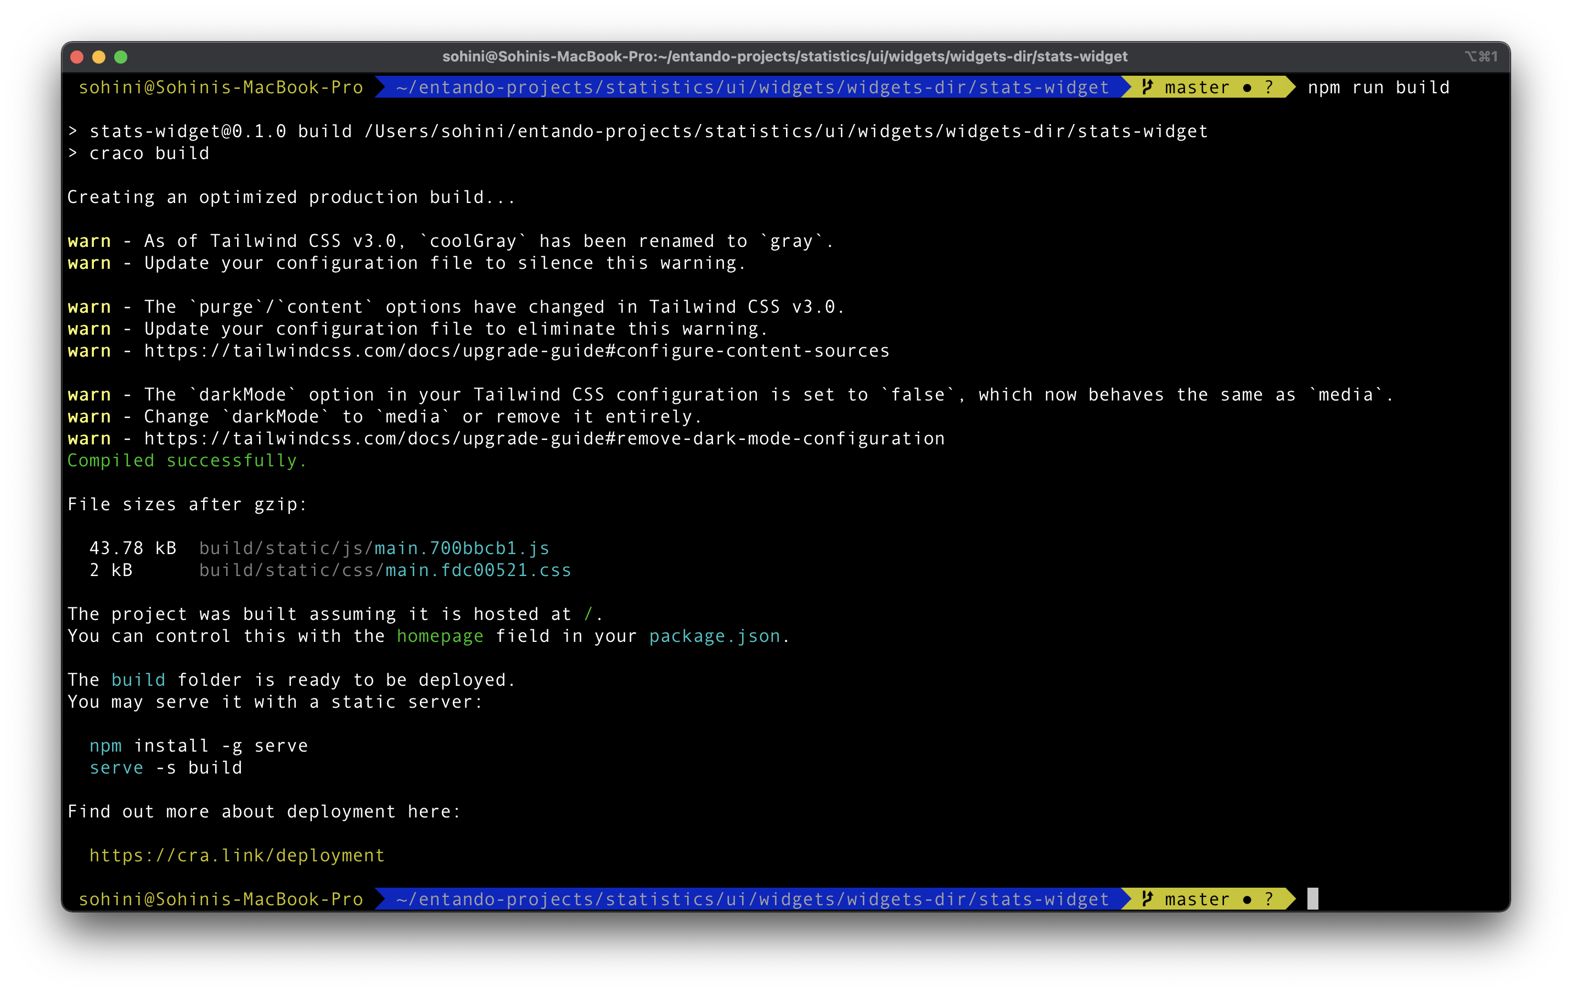Click 'File sizes after gzip:' line
The height and width of the screenshot is (993, 1572).
[187, 504]
